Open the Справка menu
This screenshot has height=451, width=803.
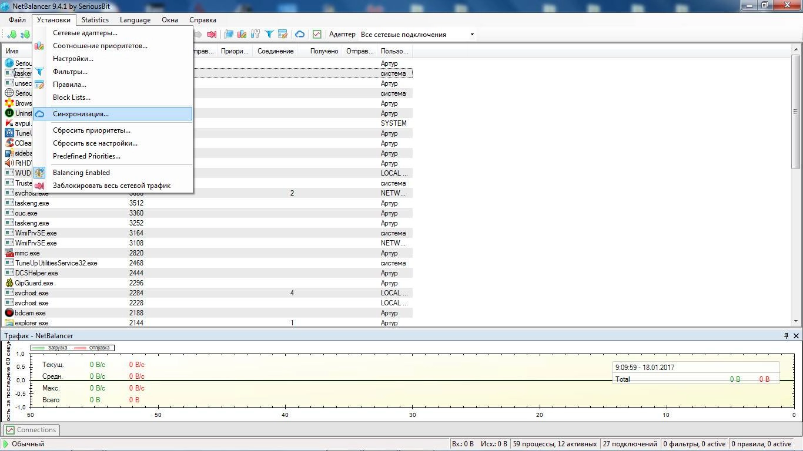(203, 20)
